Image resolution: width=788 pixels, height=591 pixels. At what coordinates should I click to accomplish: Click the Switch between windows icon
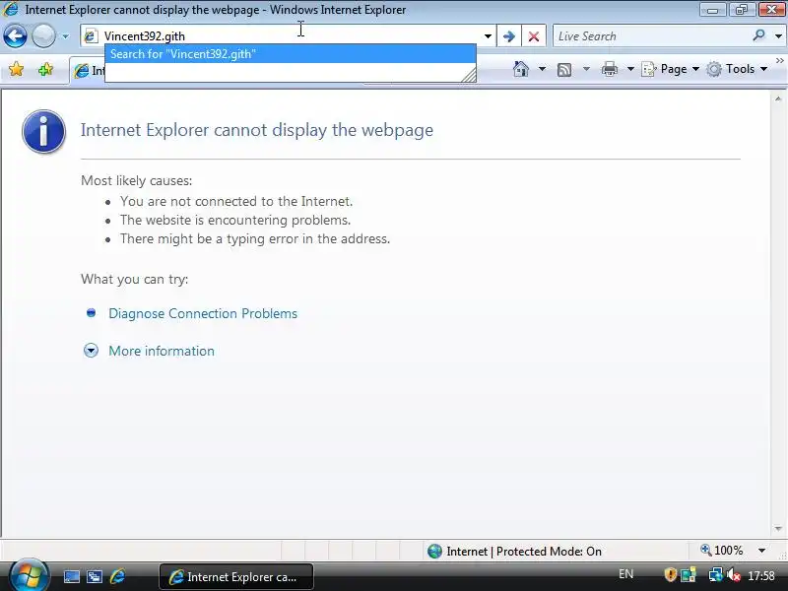(95, 576)
